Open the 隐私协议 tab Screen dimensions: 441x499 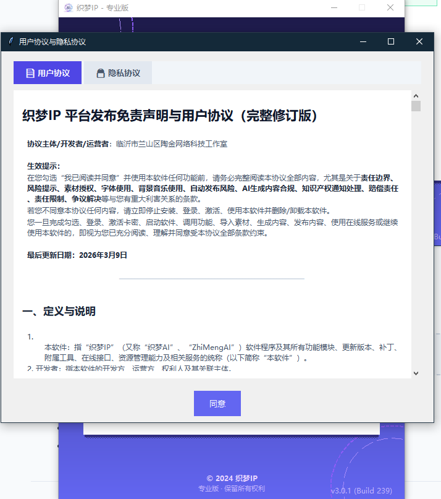118,73
